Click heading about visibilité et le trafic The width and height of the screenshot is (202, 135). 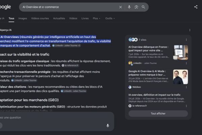(x=25, y=55)
